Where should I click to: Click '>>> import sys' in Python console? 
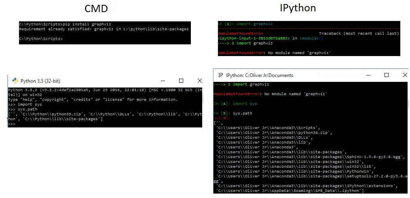[x=25, y=104]
